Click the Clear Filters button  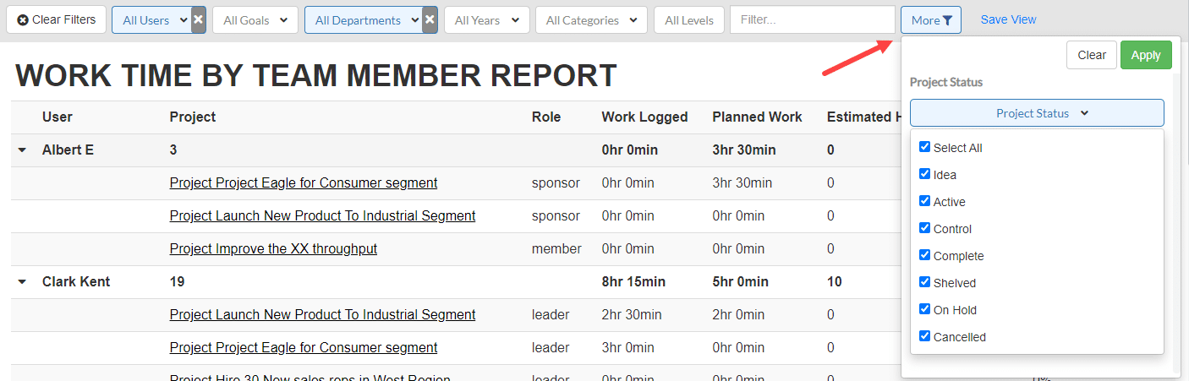tap(57, 19)
